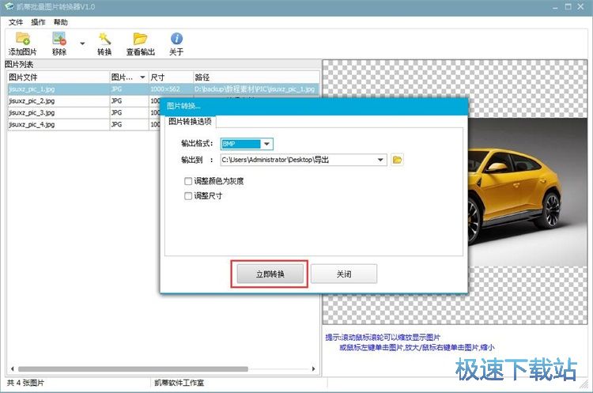
Task: Close the main application window
Action: (581, 7)
